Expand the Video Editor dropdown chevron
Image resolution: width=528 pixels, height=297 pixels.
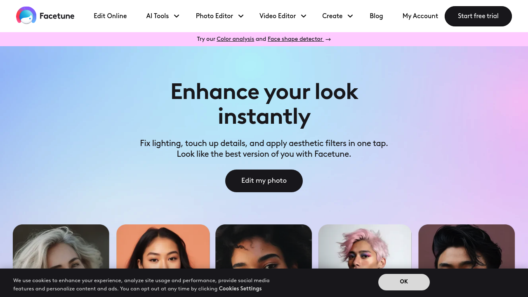coord(304,16)
